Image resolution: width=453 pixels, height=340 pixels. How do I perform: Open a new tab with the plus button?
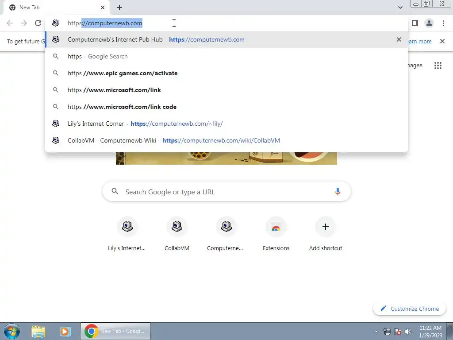[x=119, y=8]
